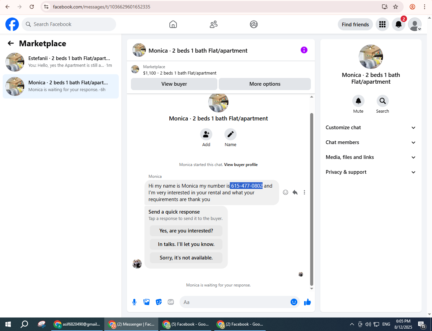
Task: Record a voice clip microphone icon
Action: (134, 302)
